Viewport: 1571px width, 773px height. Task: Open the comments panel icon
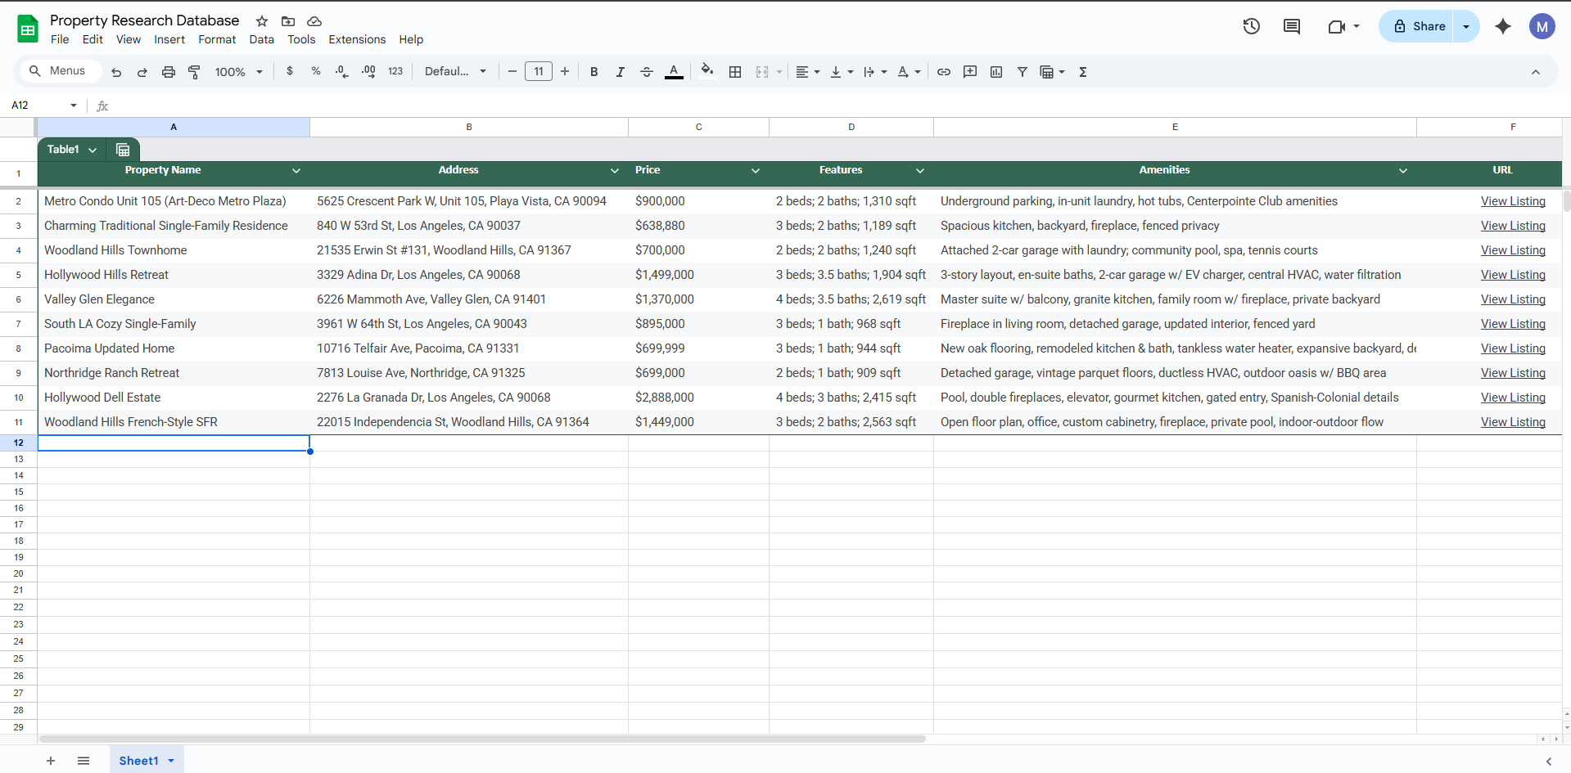[1292, 26]
